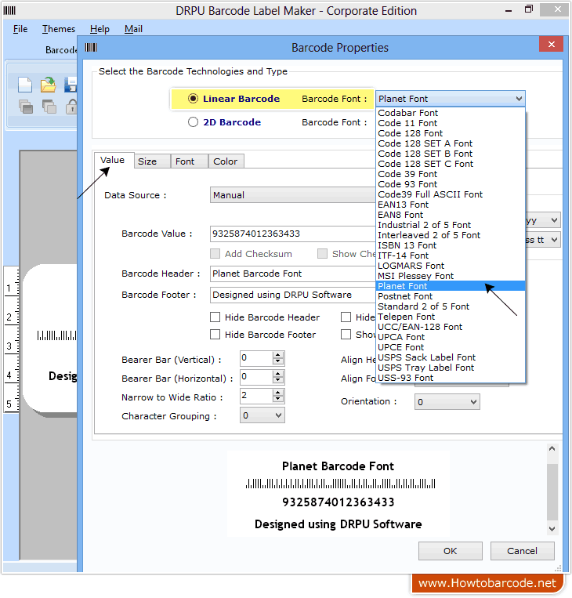Increase Bearer Bar (Vertical) value

tap(278, 355)
